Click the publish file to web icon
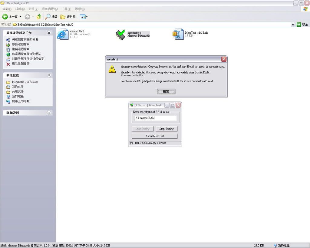 coord(8,54)
